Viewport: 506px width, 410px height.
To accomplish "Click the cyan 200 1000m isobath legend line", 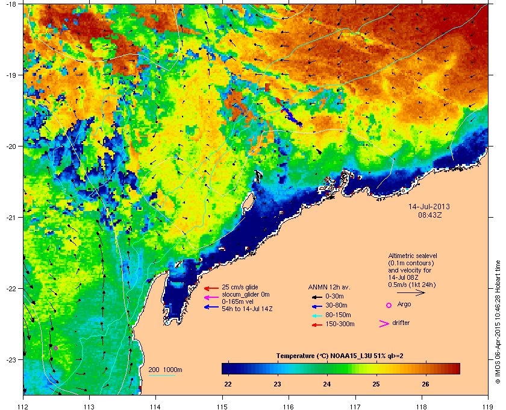I will pos(161,375).
